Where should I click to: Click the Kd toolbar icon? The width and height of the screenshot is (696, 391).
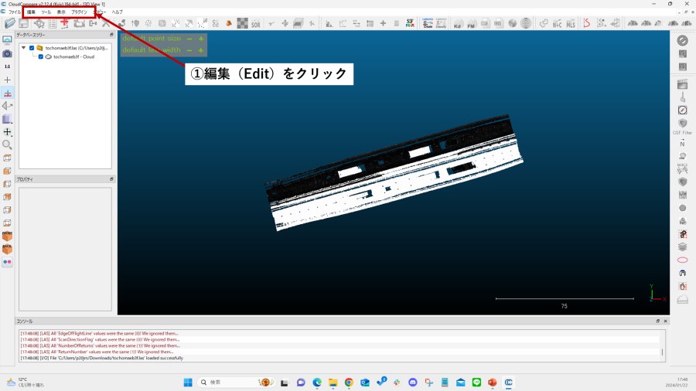coord(458,23)
